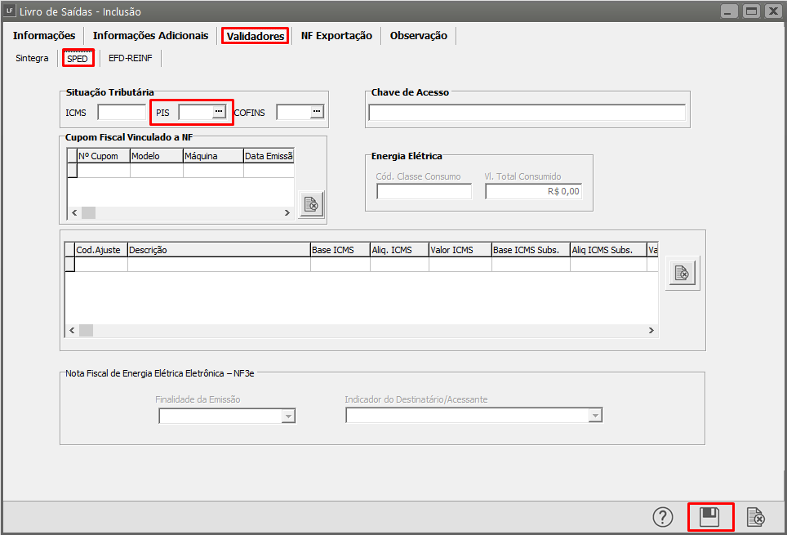Select the NF Exportação tab
Image resolution: width=787 pixels, height=535 pixels.
pyautogui.click(x=336, y=36)
